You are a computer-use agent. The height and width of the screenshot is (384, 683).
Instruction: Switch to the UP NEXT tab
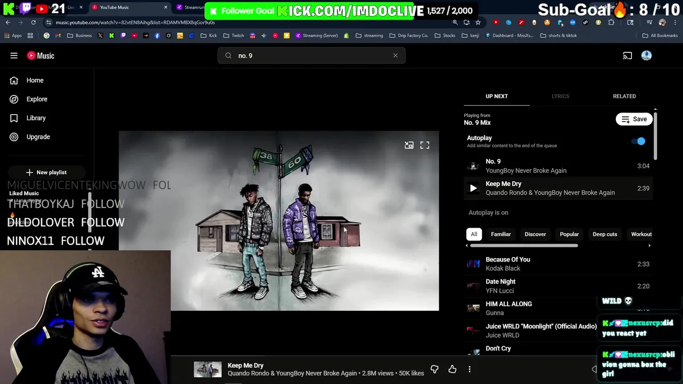click(x=497, y=96)
